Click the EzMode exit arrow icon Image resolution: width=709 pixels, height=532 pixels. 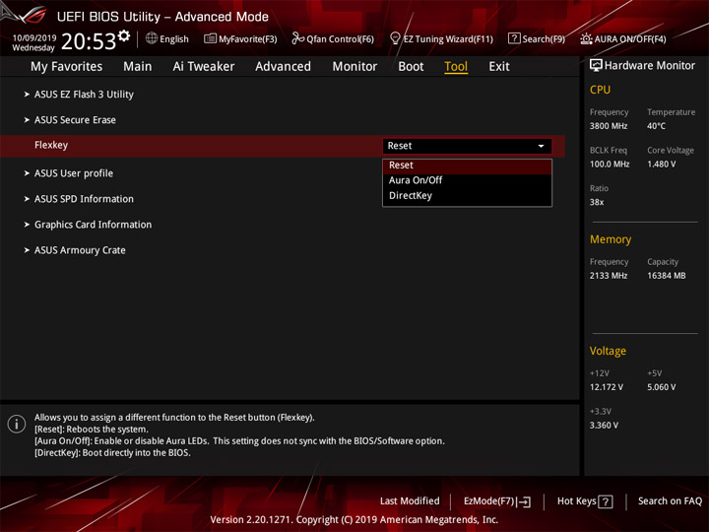pyautogui.click(x=524, y=501)
